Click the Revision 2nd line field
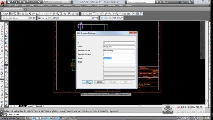 tap(119, 55)
